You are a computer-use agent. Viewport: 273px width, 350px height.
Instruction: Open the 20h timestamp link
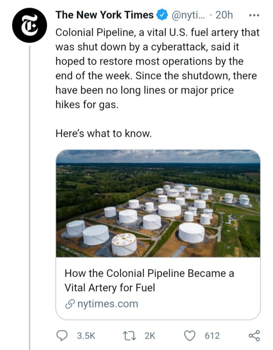[225, 15]
